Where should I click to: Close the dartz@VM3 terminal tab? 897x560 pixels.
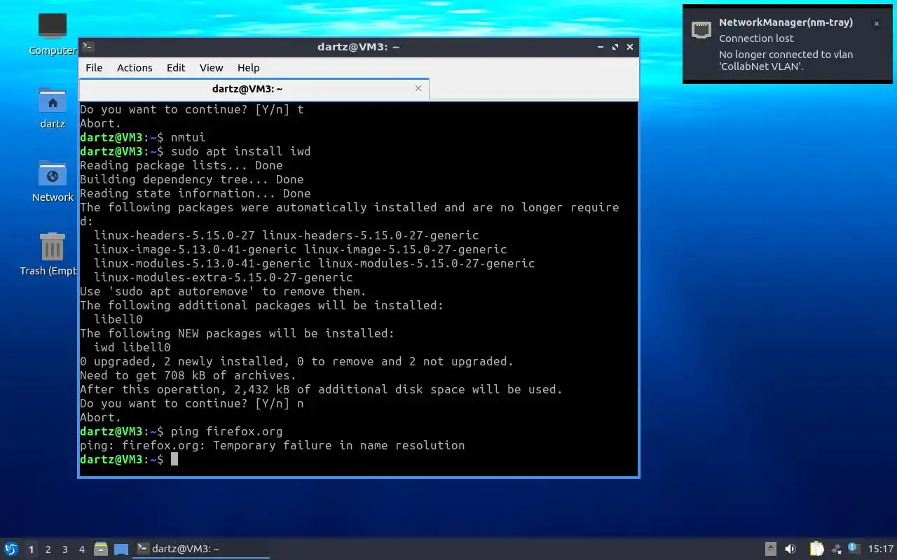pos(418,88)
